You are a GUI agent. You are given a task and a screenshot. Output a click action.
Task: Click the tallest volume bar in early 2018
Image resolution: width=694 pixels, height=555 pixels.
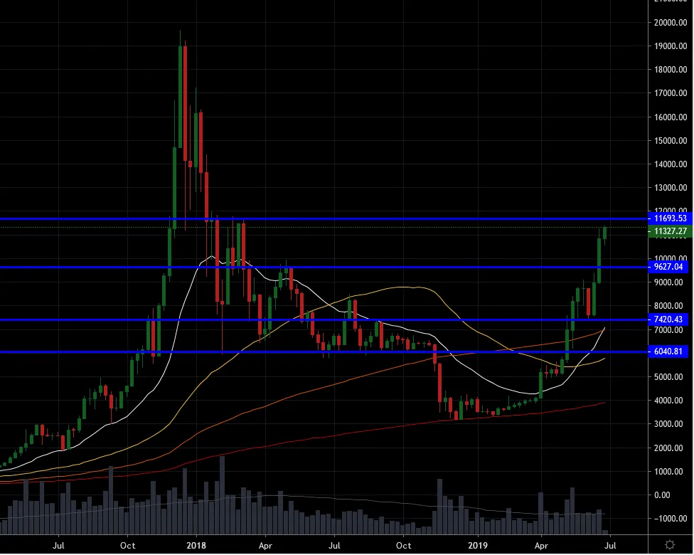pos(222,495)
